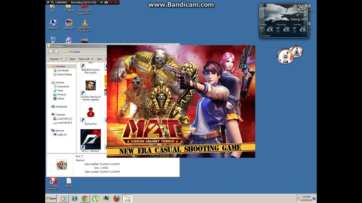This screenshot has width=362, height=203.
Task: Pause the Bandicam recording
Action: coord(111,2)
